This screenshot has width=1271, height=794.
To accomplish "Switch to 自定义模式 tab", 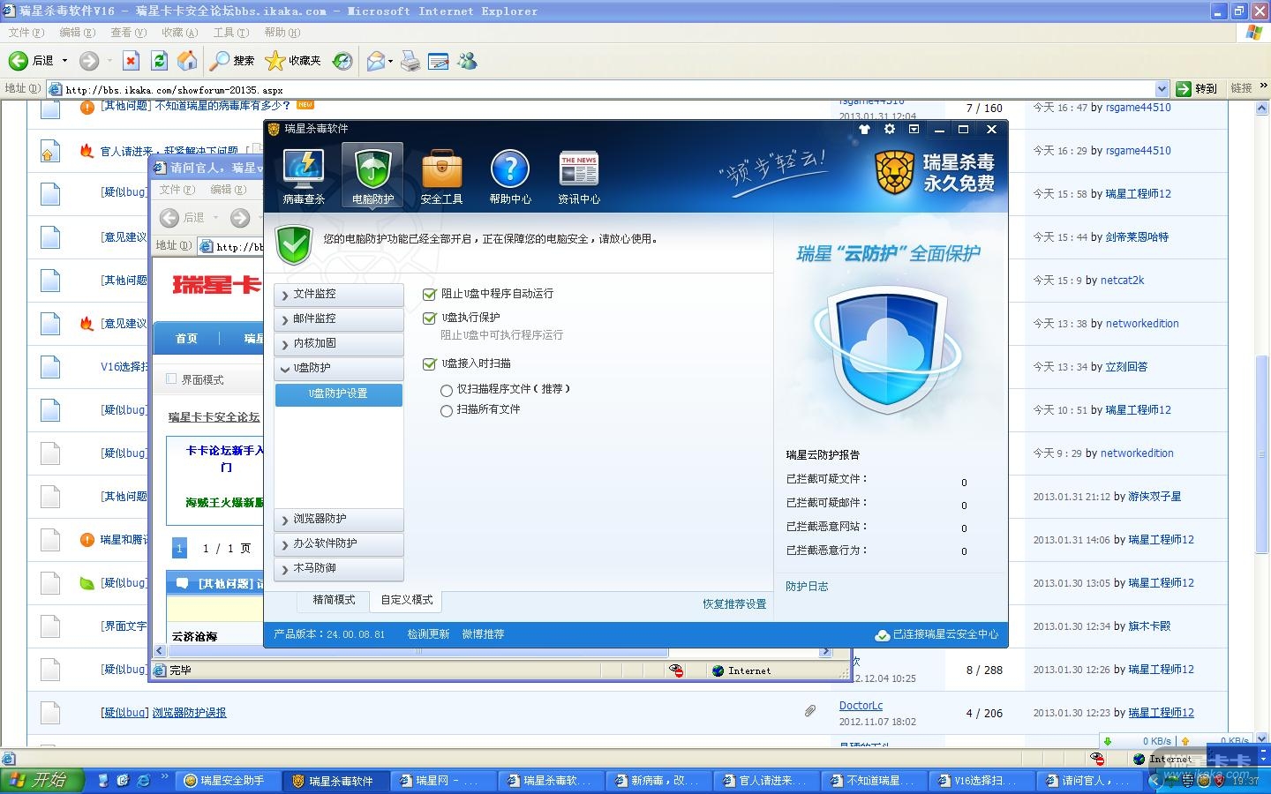I will tap(406, 600).
